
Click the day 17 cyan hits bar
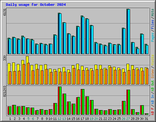point(83,35)
